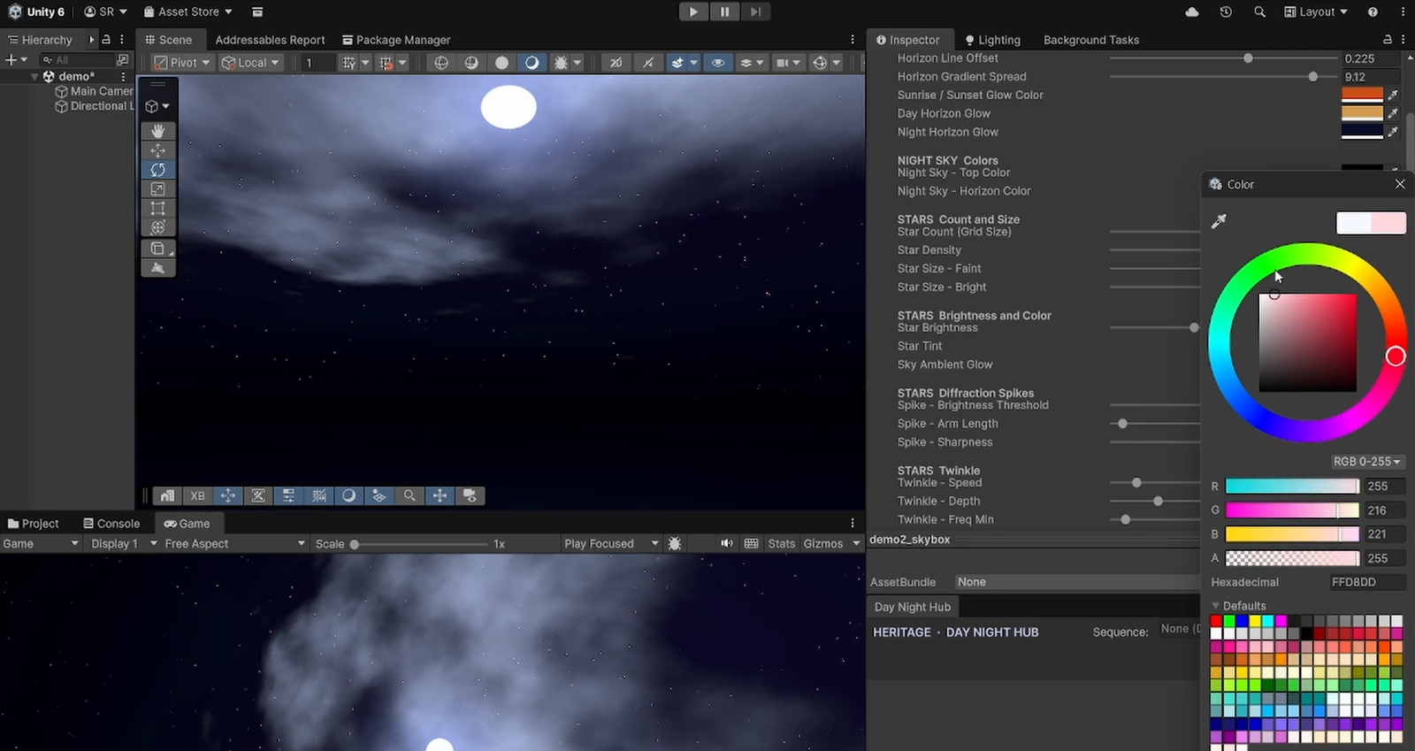Click the Hexadecimal color input field

coord(1367,582)
